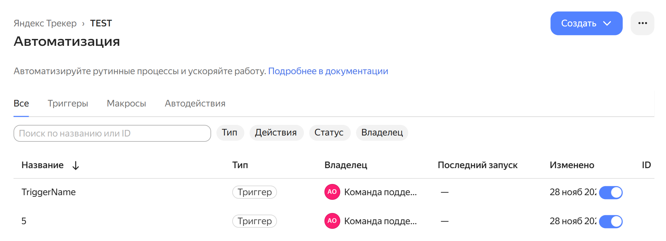Open Подробнее в документации link
666x241 pixels.
328,71
